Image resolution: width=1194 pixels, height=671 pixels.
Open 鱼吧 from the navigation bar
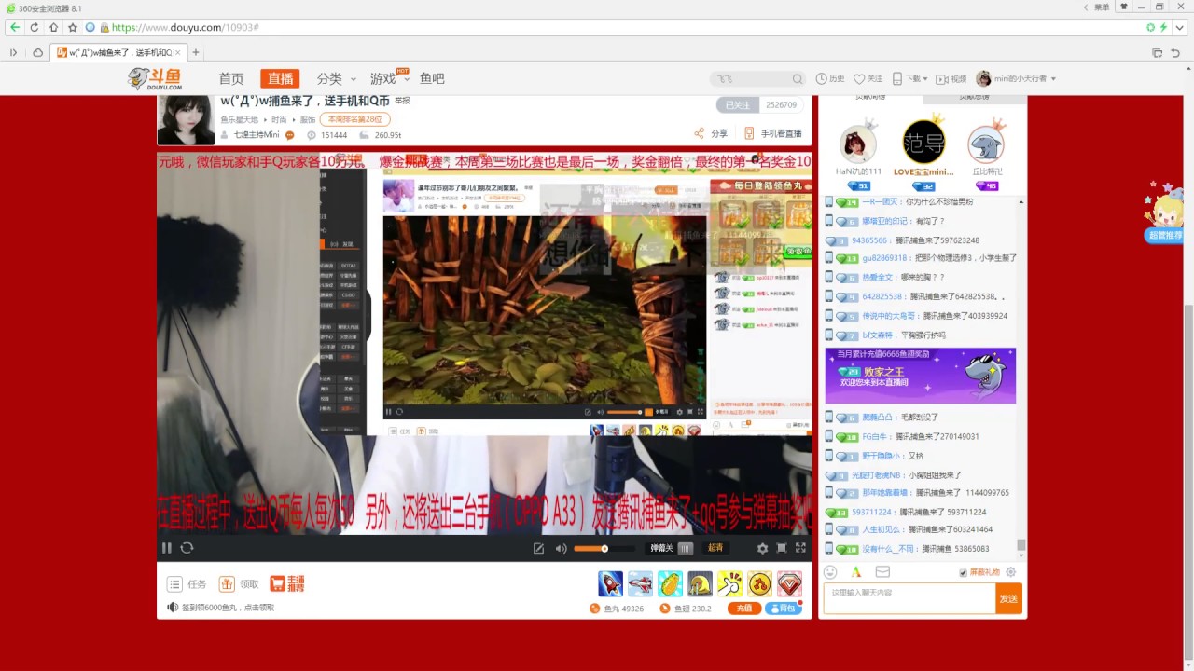(x=432, y=79)
